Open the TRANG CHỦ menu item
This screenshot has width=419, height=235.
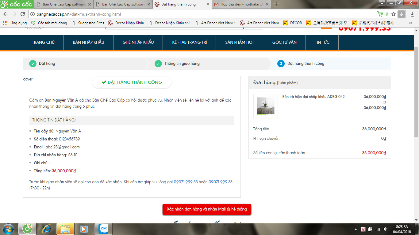tap(43, 42)
